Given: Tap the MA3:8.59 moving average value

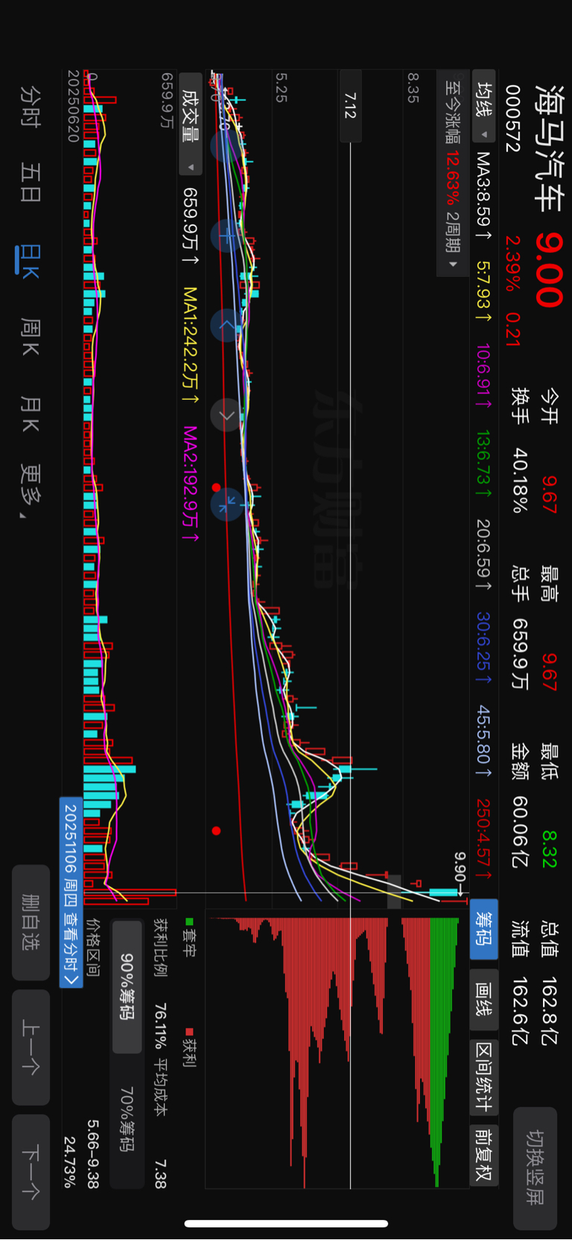Looking at the screenshot, I should [x=484, y=196].
